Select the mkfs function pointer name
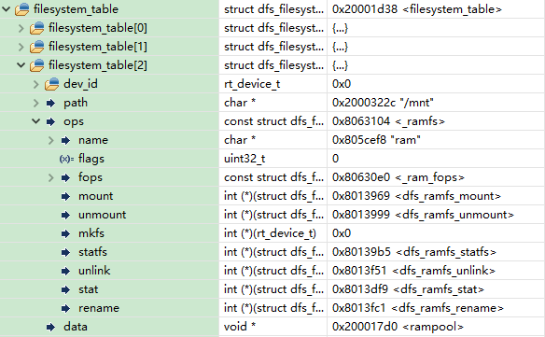The image size is (545, 337). tap(91, 233)
